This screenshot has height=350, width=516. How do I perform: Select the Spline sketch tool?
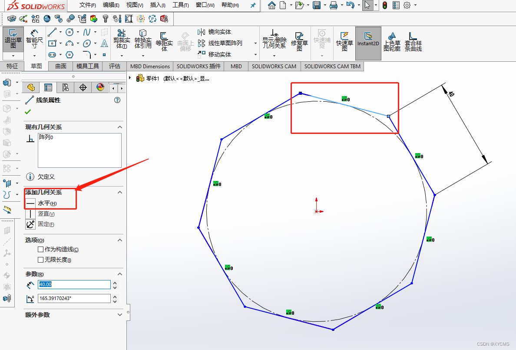87,32
